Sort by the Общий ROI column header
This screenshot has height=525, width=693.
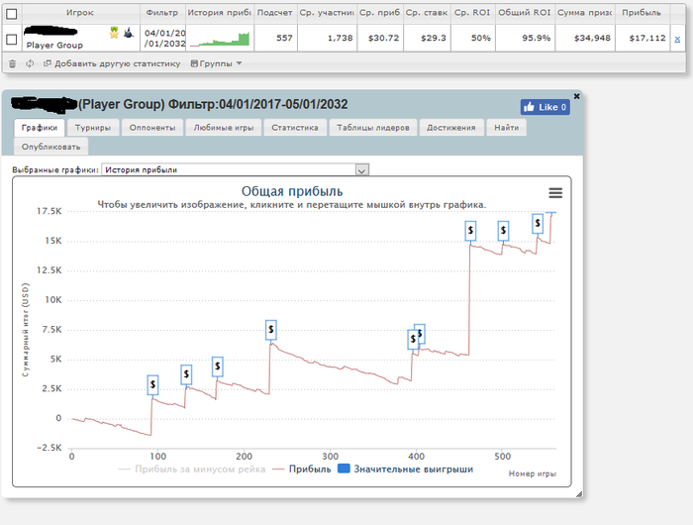click(x=525, y=13)
